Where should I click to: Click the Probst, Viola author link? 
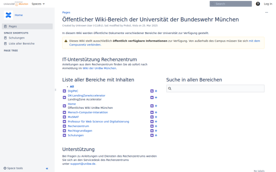click(131, 26)
